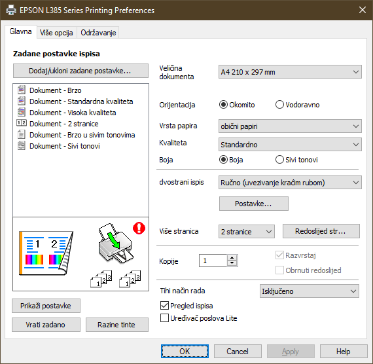Click the Apply button
This screenshot has width=373, height=364.
(291, 351)
